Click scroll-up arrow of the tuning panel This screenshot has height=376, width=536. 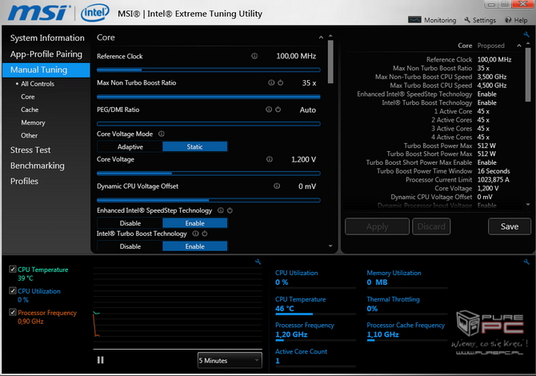coord(330,35)
